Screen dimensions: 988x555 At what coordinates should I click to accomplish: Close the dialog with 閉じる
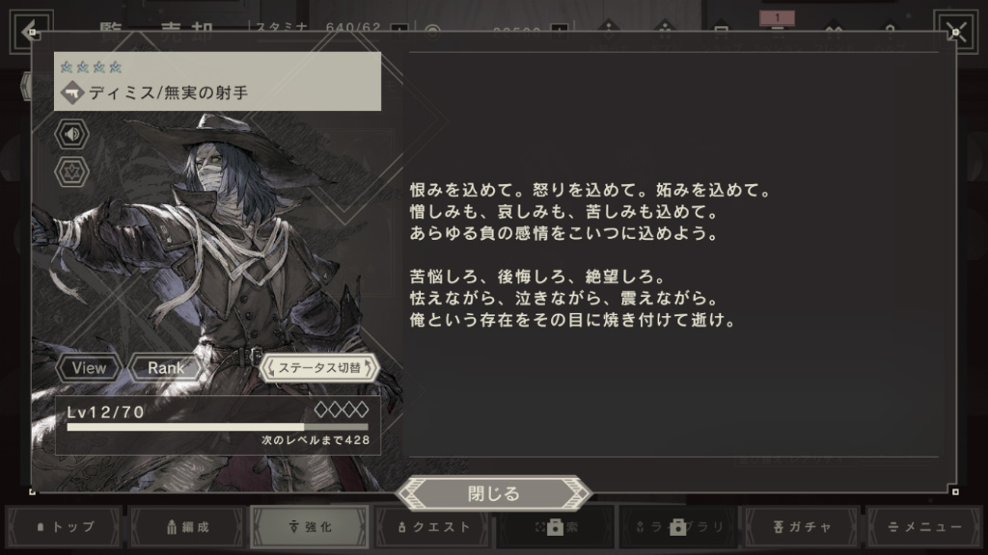493,494
